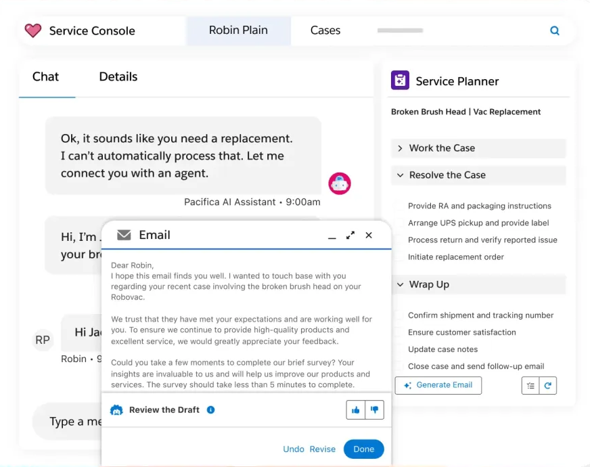Give the draft a thumbs down
This screenshot has width=590, height=467.
tap(374, 409)
